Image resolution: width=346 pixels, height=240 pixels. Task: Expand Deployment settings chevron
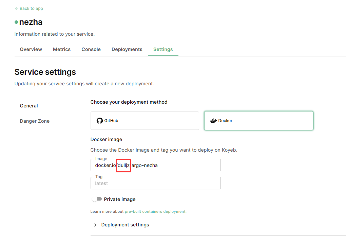[95, 225]
